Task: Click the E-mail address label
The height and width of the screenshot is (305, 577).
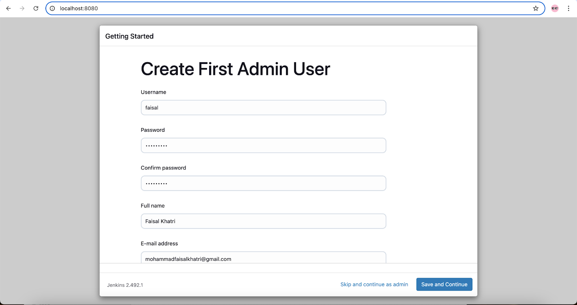Action: (x=159, y=243)
